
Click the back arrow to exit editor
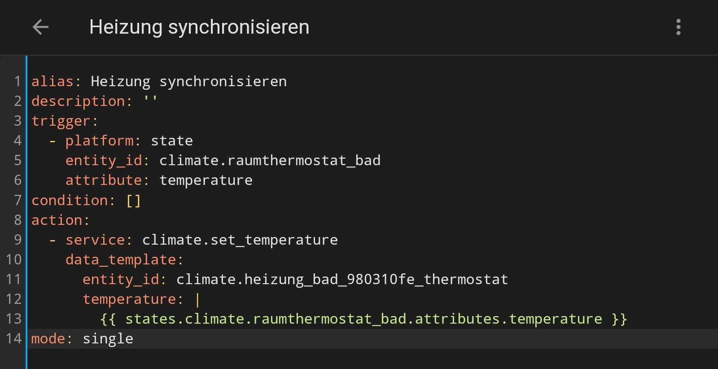coord(40,27)
